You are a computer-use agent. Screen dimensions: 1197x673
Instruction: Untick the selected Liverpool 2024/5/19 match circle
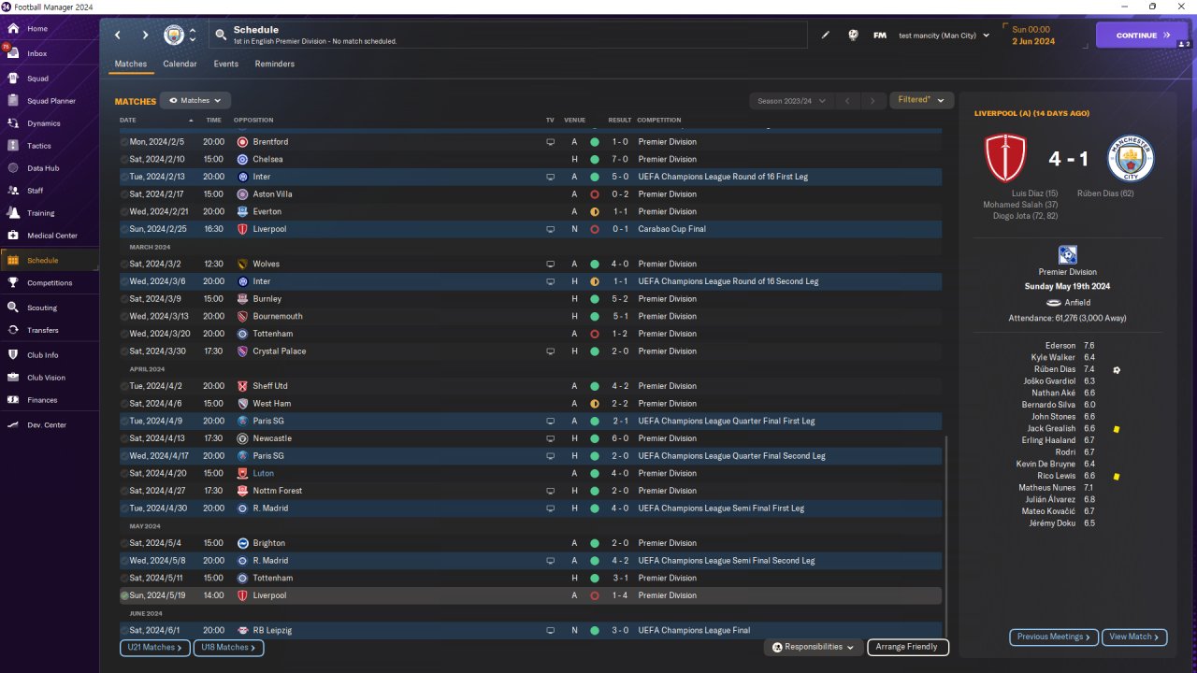tap(124, 595)
